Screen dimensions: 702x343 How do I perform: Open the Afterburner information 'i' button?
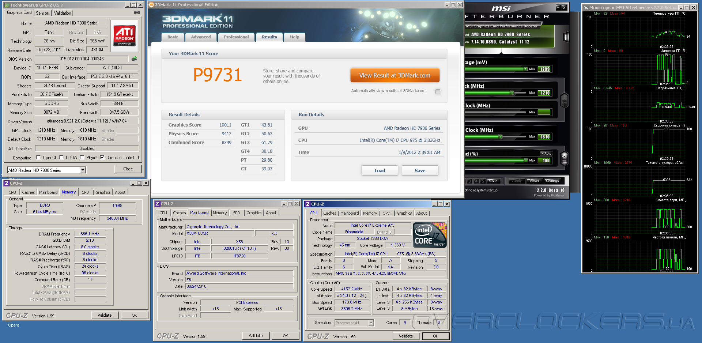566,37
